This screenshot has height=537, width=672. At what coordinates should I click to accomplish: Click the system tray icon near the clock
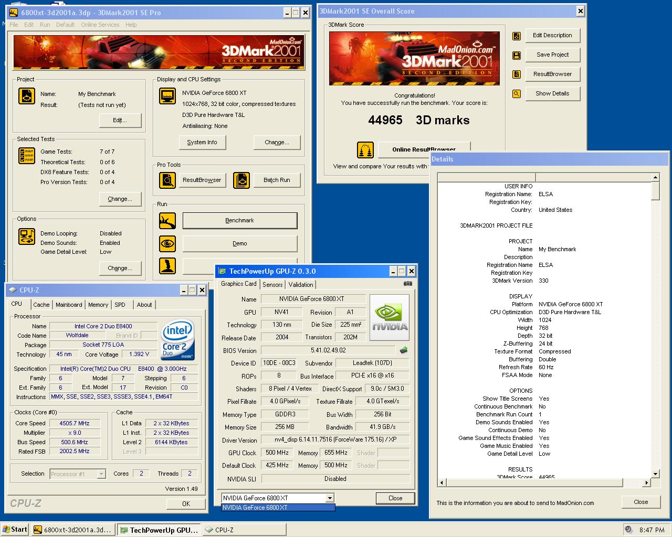[x=628, y=530]
